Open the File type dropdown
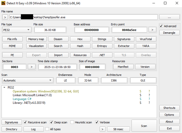The width and height of the screenshot is (182, 133). pyautogui.click(x=17, y=30)
